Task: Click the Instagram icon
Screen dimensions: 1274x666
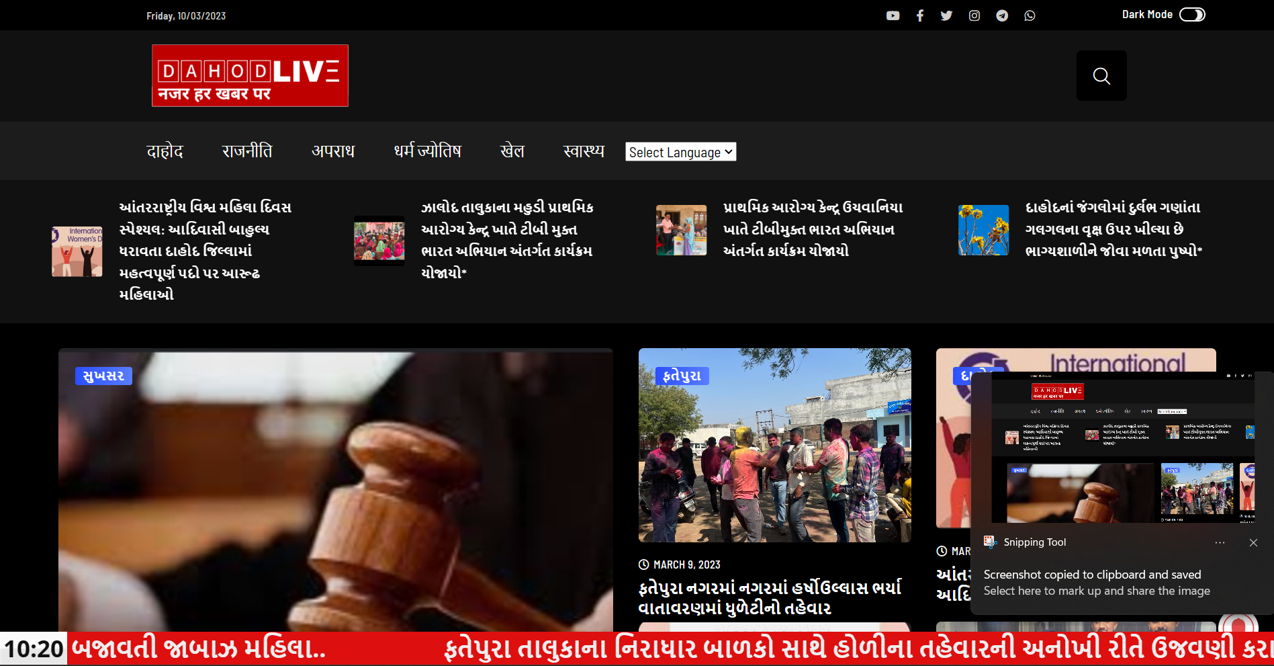Action: click(x=974, y=15)
